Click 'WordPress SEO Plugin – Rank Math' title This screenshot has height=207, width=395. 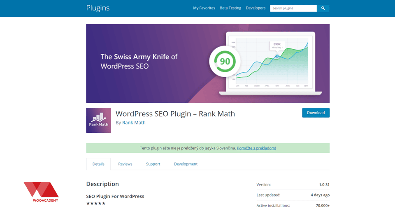[x=175, y=114]
